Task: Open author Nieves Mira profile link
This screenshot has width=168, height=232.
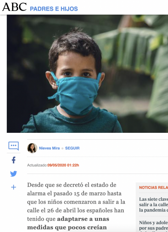Action: click(x=49, y=148)
